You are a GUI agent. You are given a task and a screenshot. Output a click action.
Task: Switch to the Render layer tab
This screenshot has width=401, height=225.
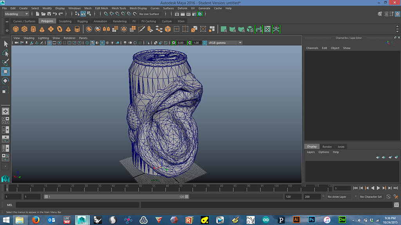pos(327,147)
